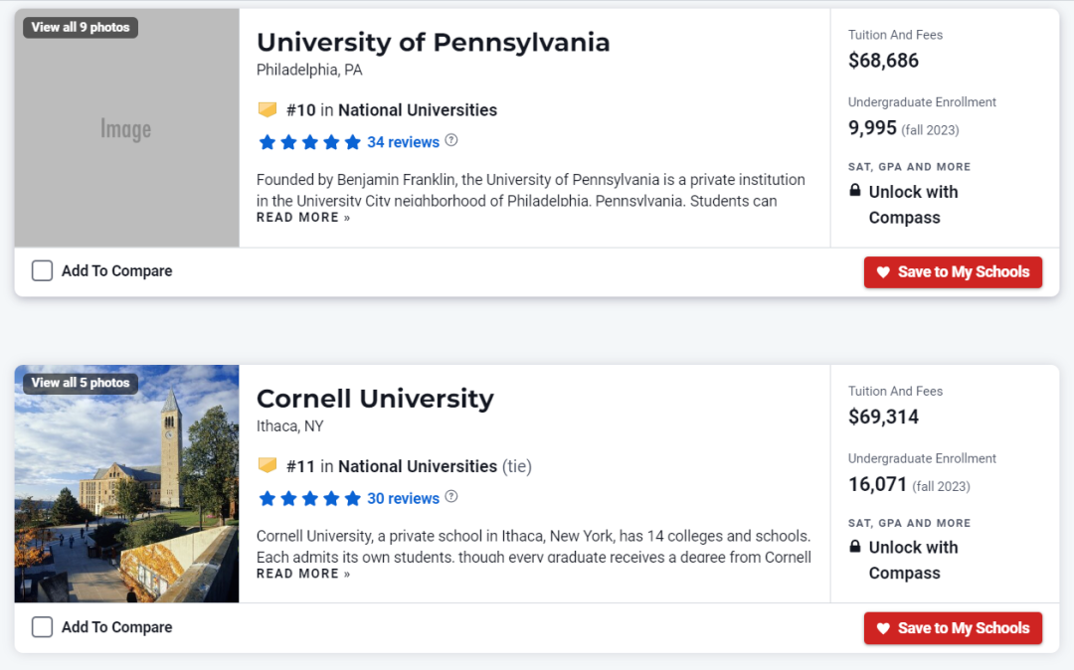1074x670 pixels.
Task: Check Add To Compare for Cornell University
Action: (42, 627)
